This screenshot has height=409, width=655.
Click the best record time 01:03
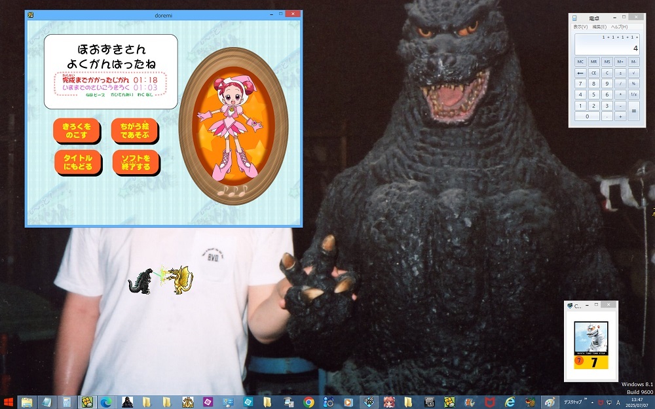coord(145,88)
